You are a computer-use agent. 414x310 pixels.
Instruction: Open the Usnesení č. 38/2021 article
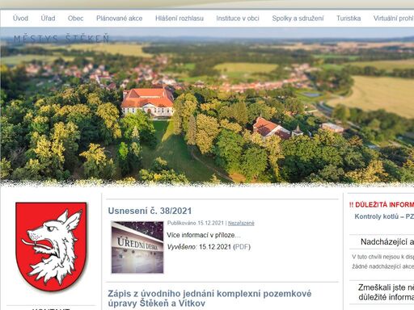(x=150, y=211)
